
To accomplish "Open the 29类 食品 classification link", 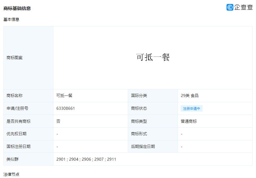I will pyautogui.click(x=190, y=96).
